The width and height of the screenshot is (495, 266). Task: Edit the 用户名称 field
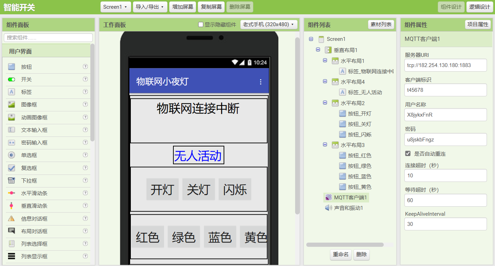coord(445,114)
